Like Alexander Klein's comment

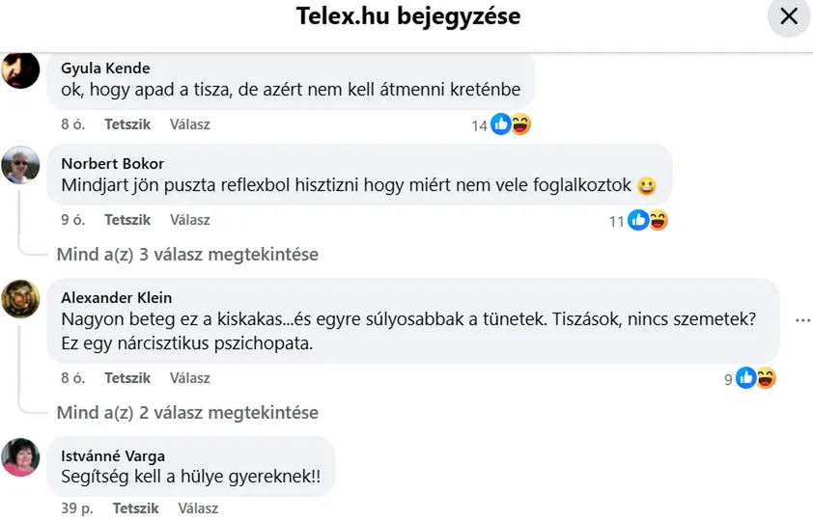pyautogui.click(x=127, y=378)
